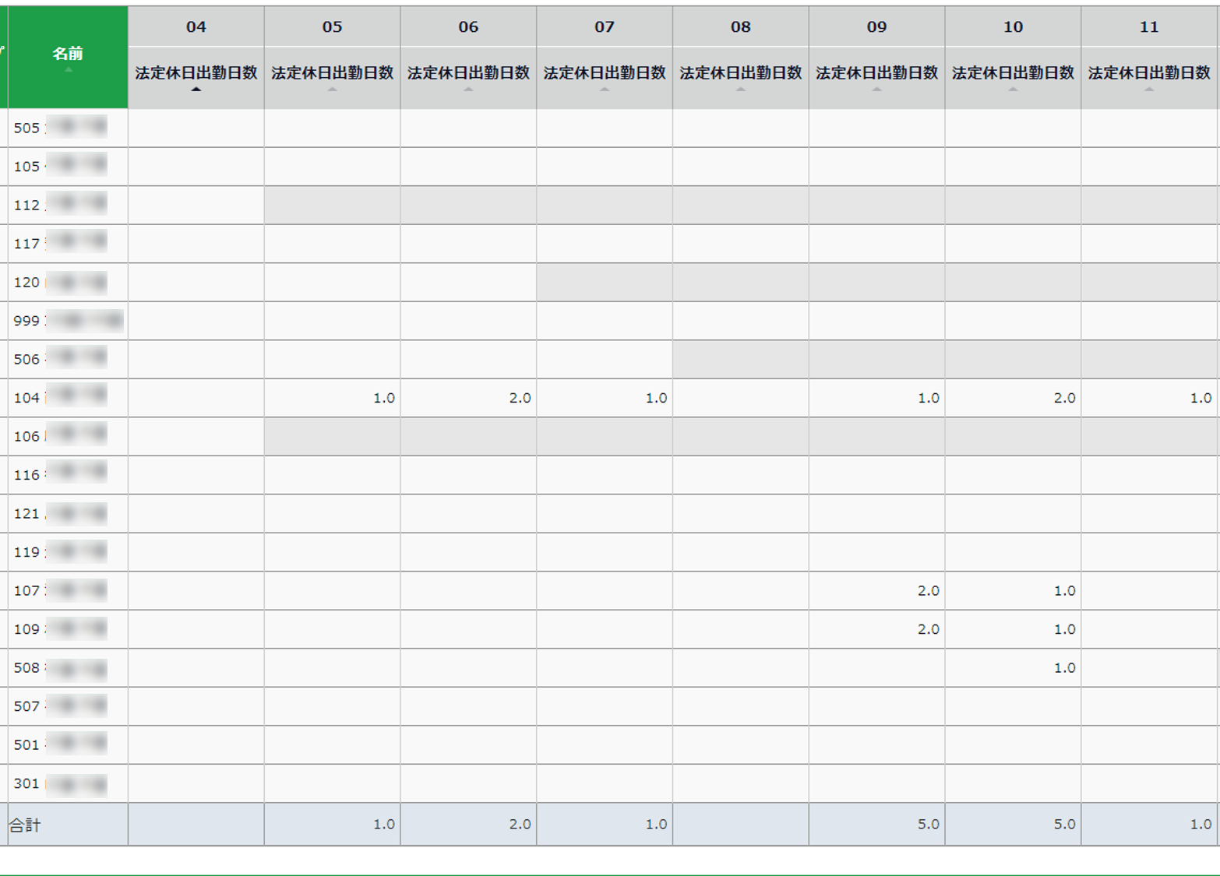Select the month 09 header cell
Viewport: 1220px width, 876px height.
(877, 26)
